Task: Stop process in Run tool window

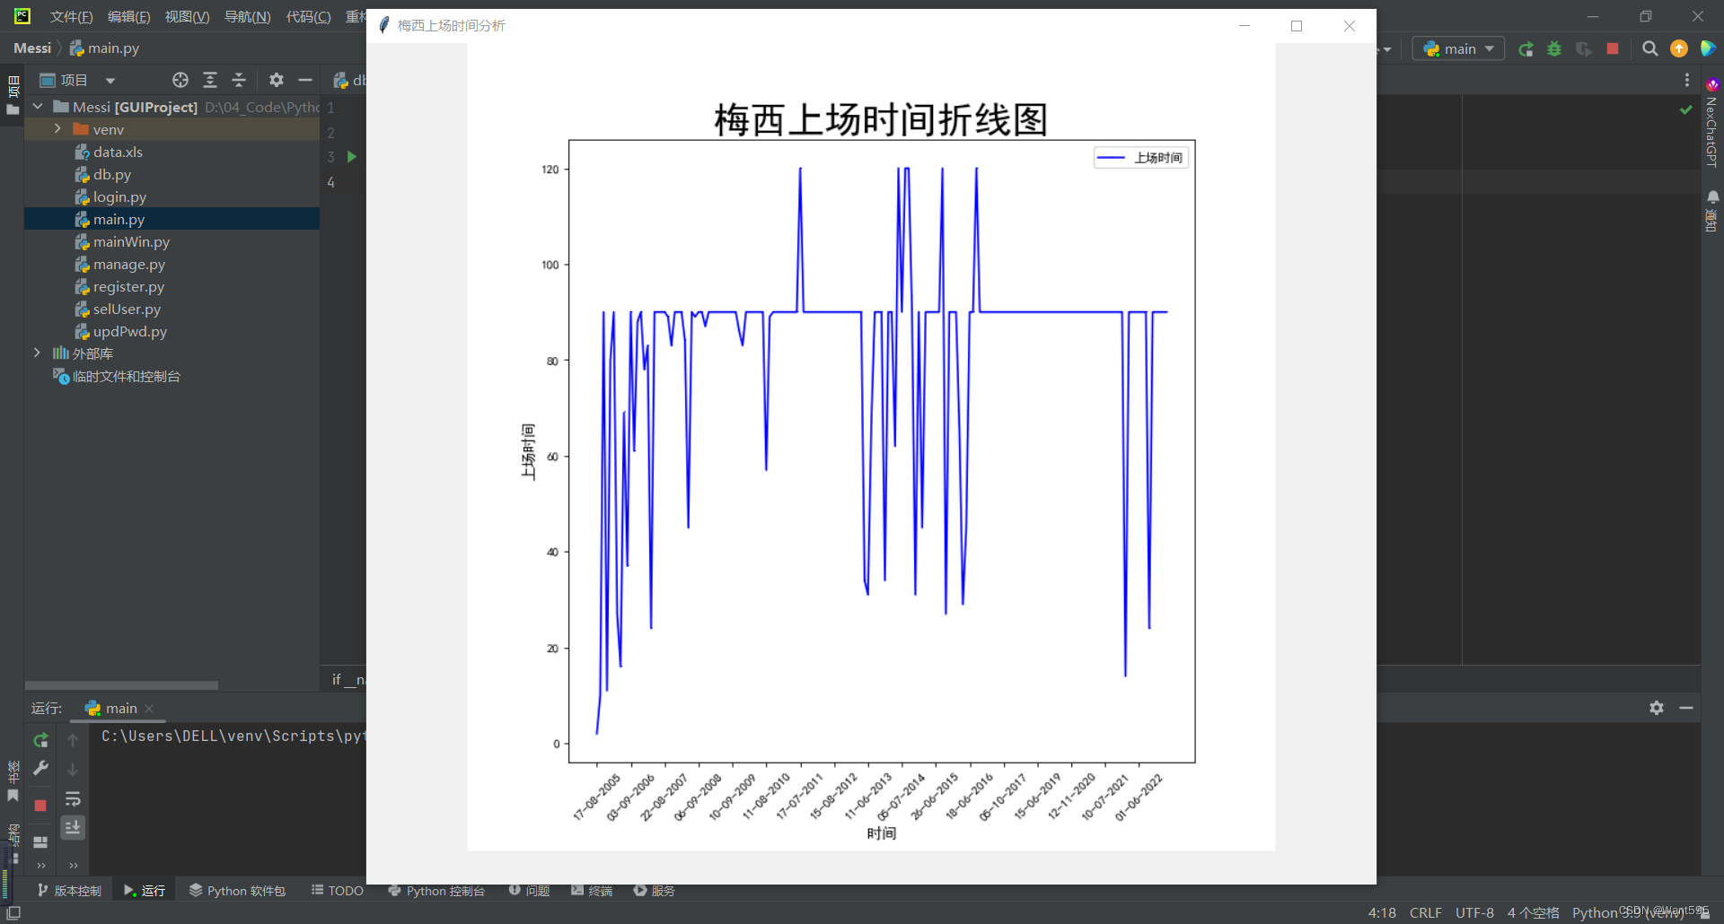Action: [40, 806]
